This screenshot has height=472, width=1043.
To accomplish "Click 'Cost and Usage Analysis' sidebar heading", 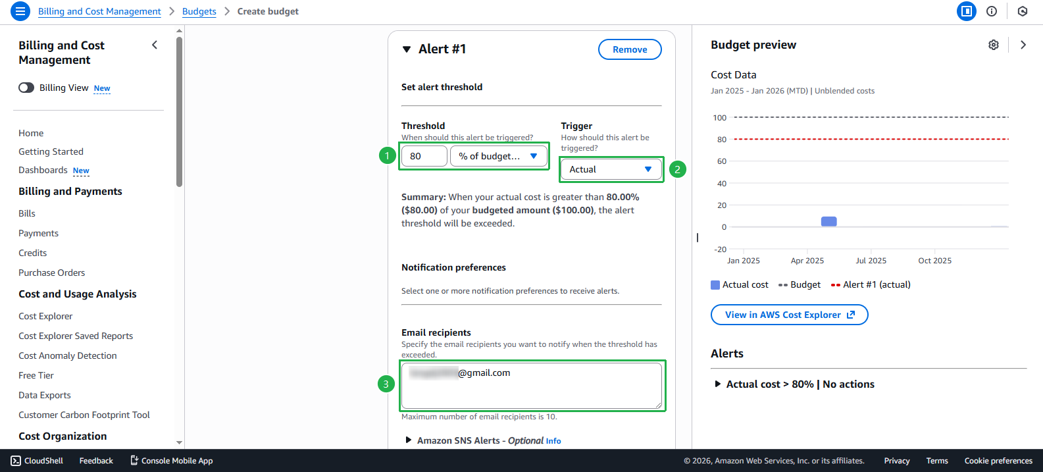I will [78, 294].
